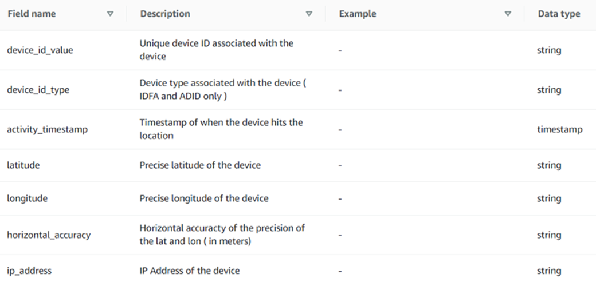Sort by the Example column arrow
This screenshot has height=286, width=596.
coord(508,14)
